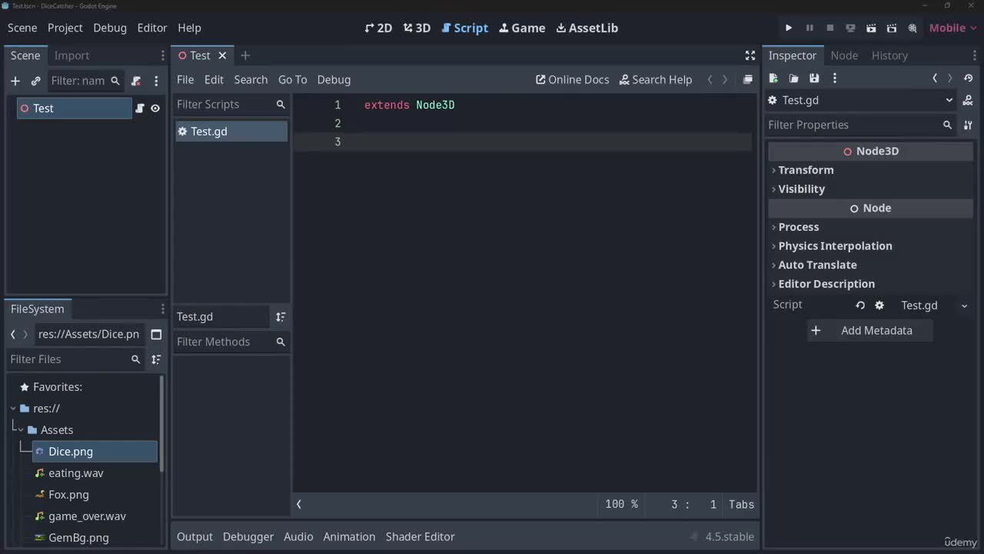
Task: Click the 4.5.stable version label
Action: 730,536
